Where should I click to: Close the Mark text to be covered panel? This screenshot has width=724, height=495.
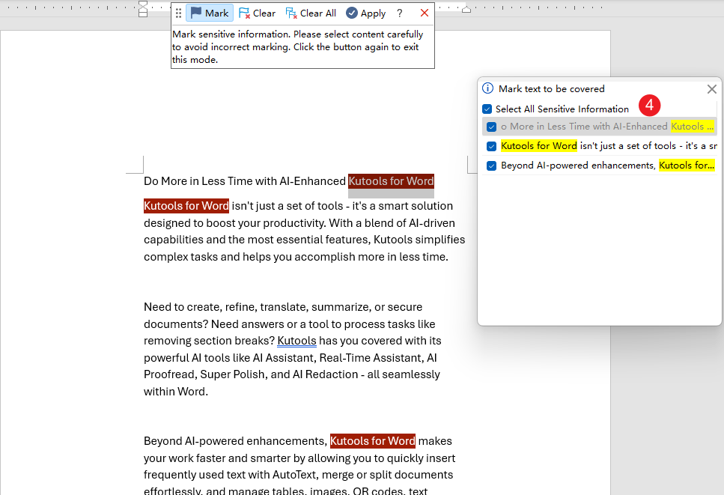pyautogui.click(x=712, y=89)
